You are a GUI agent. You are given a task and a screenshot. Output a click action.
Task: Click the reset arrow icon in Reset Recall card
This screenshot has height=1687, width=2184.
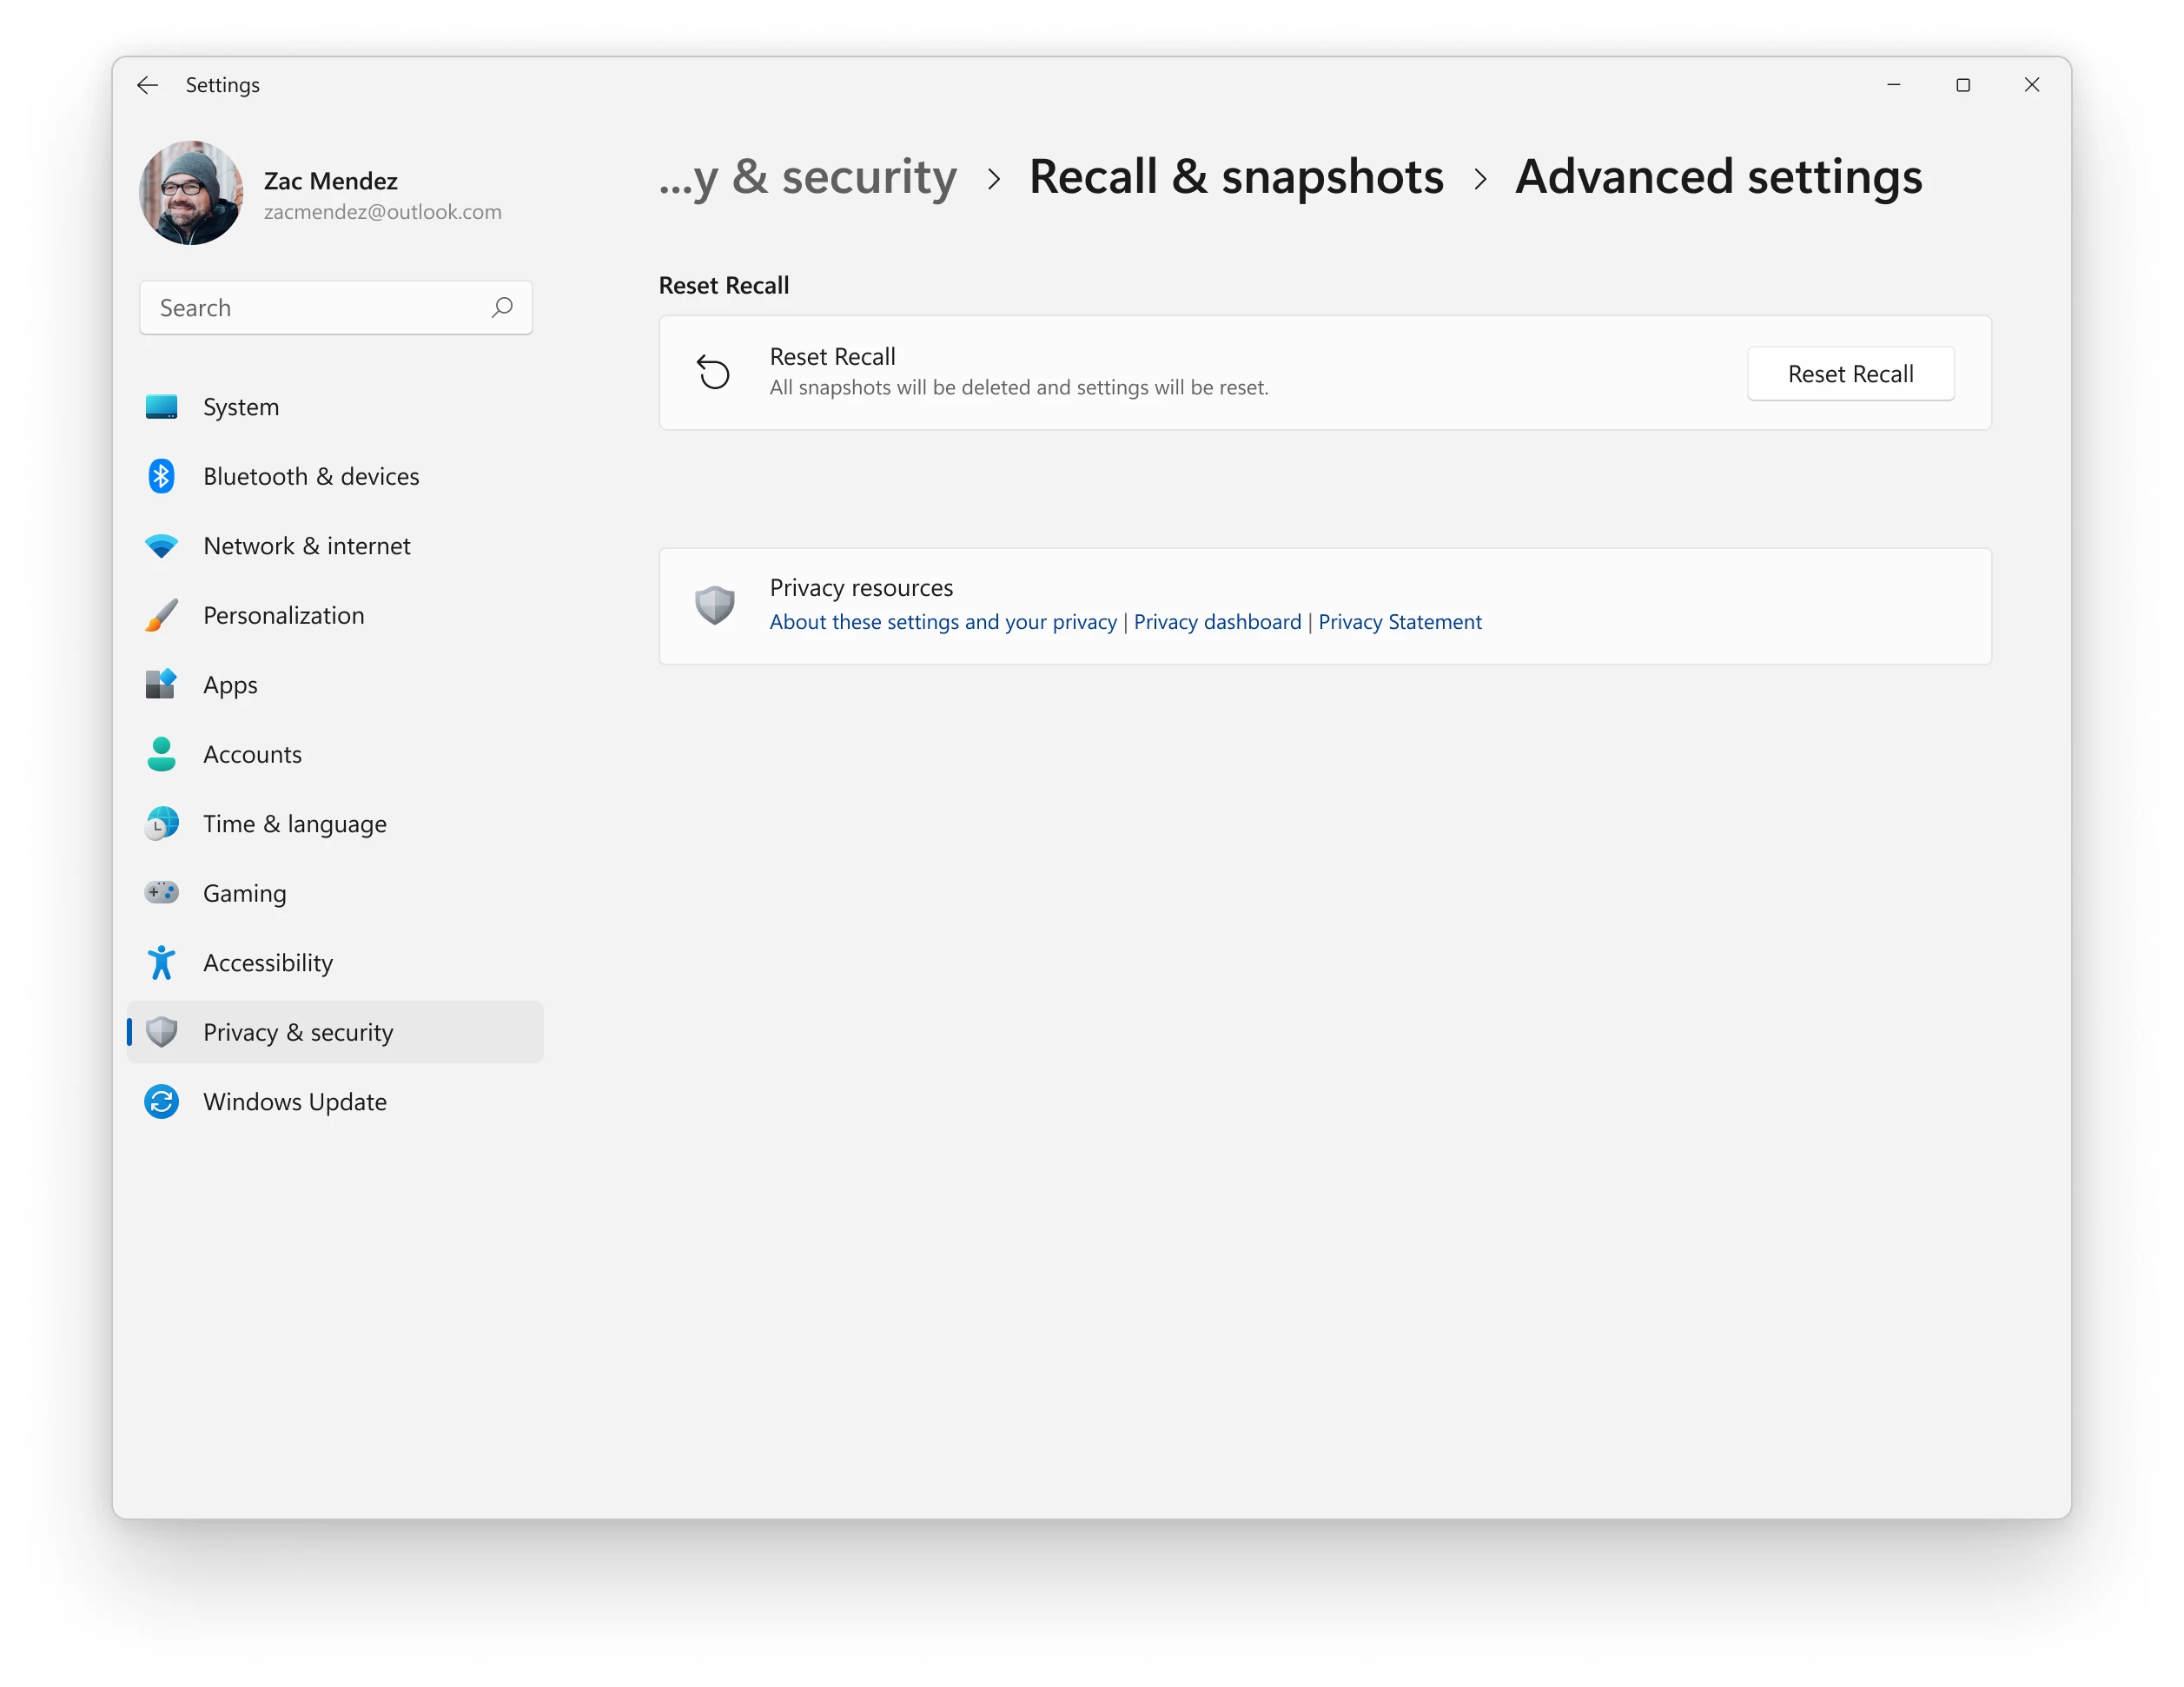click(x=714, y=373)
